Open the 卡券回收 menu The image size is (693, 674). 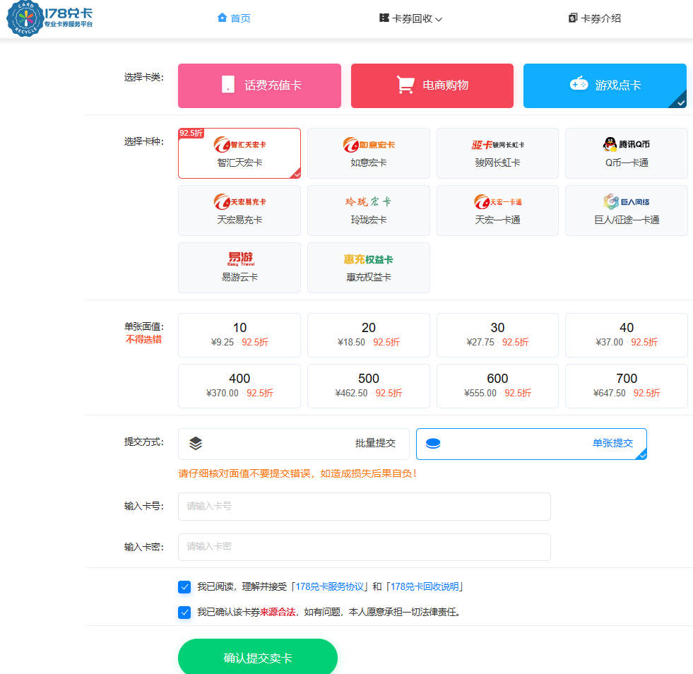(x=410, y=18)
